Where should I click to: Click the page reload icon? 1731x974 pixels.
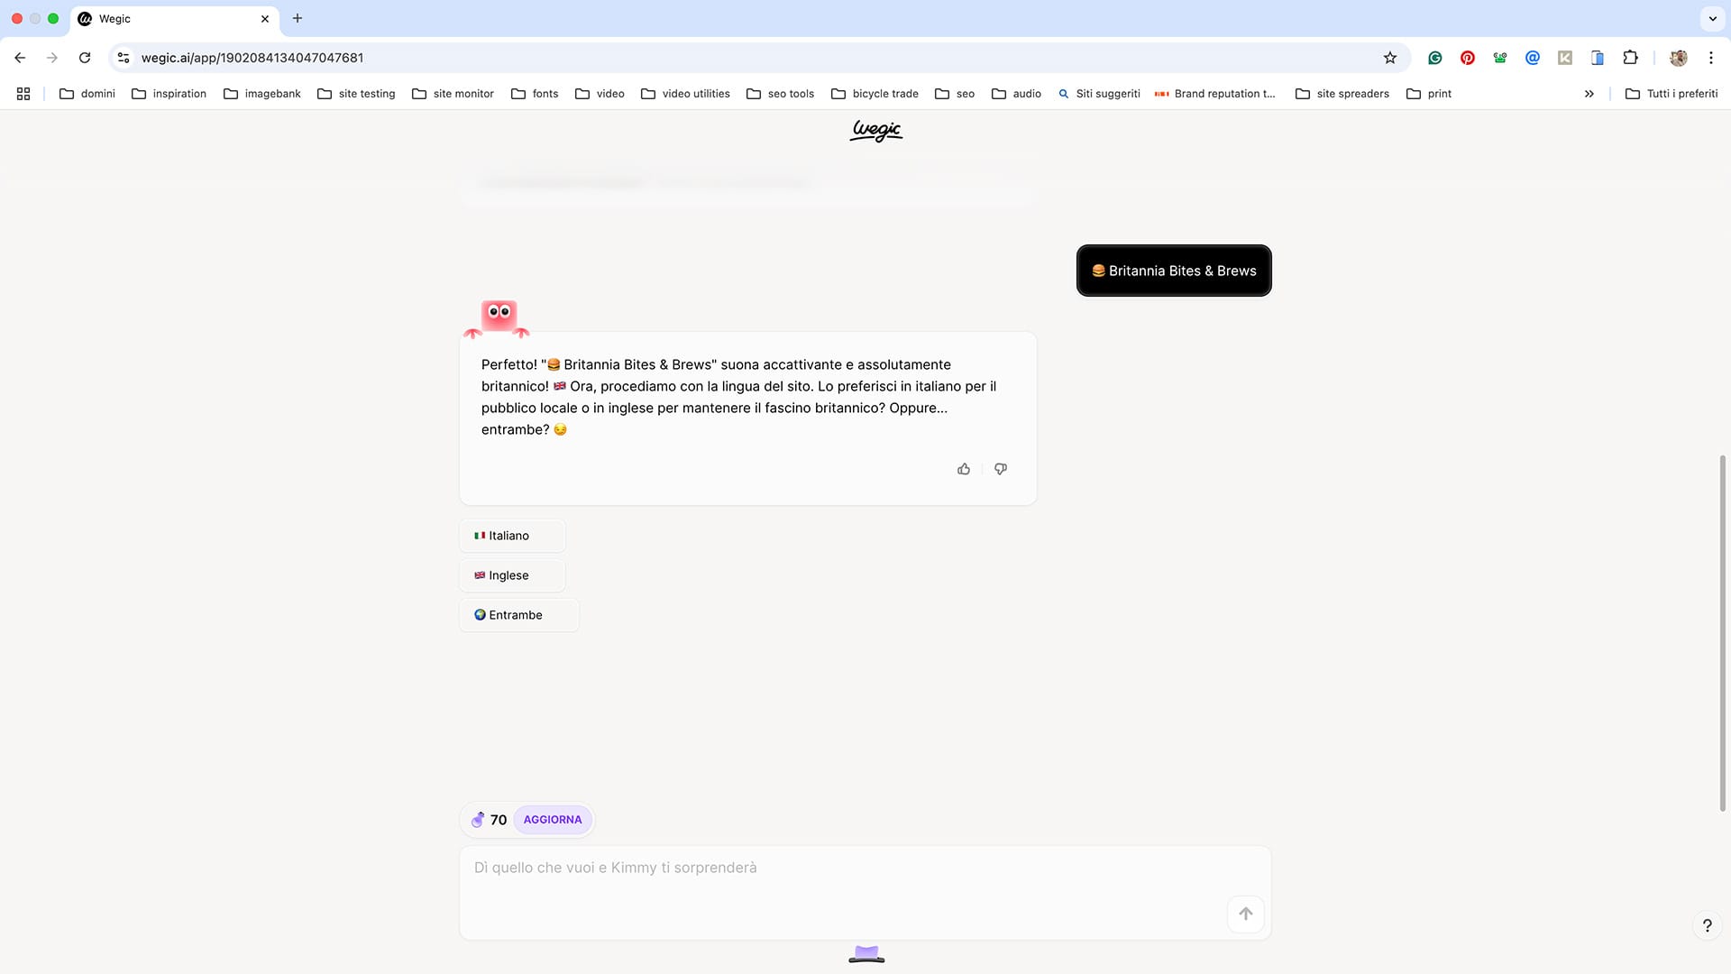(85, 58)
